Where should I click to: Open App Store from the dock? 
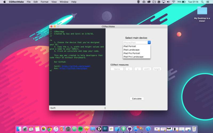point(136,129)
